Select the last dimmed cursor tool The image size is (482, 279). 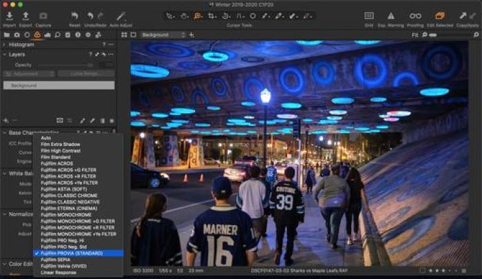tap(307, 16)
